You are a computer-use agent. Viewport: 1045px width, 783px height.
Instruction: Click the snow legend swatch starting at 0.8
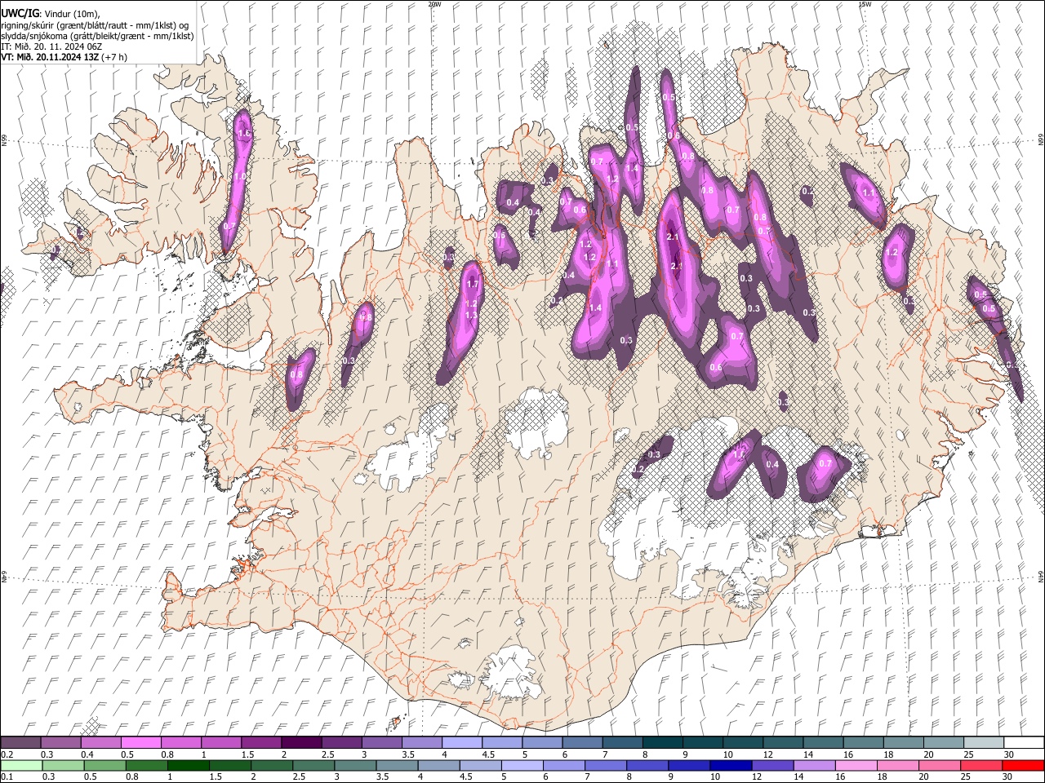181,742
